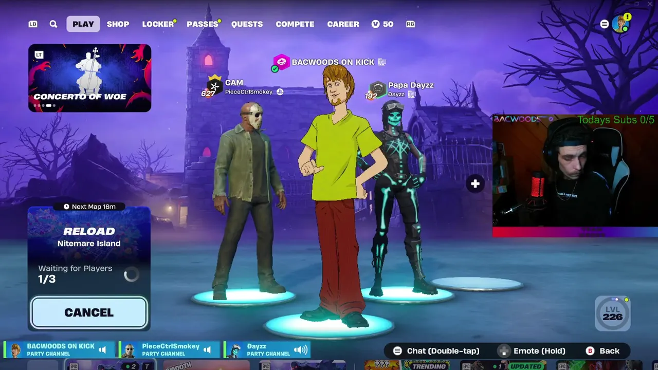Open the COMPETE tab
658x370 pixels.
[295, 24]
